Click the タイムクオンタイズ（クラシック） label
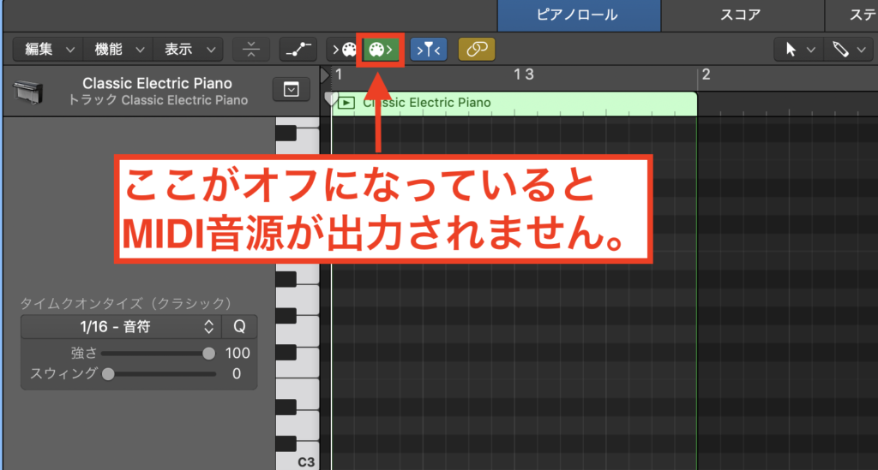Screen dimensions: 878x470 point(127,303)
